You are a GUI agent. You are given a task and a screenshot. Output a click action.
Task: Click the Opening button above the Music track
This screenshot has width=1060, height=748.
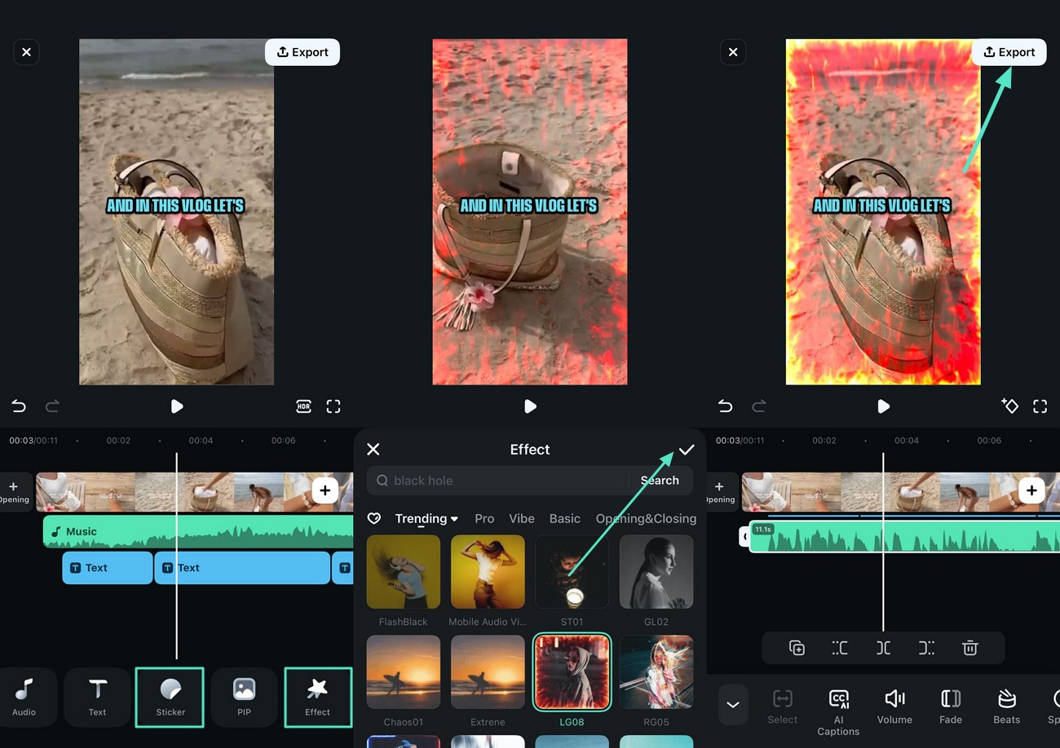coord(14,492)
